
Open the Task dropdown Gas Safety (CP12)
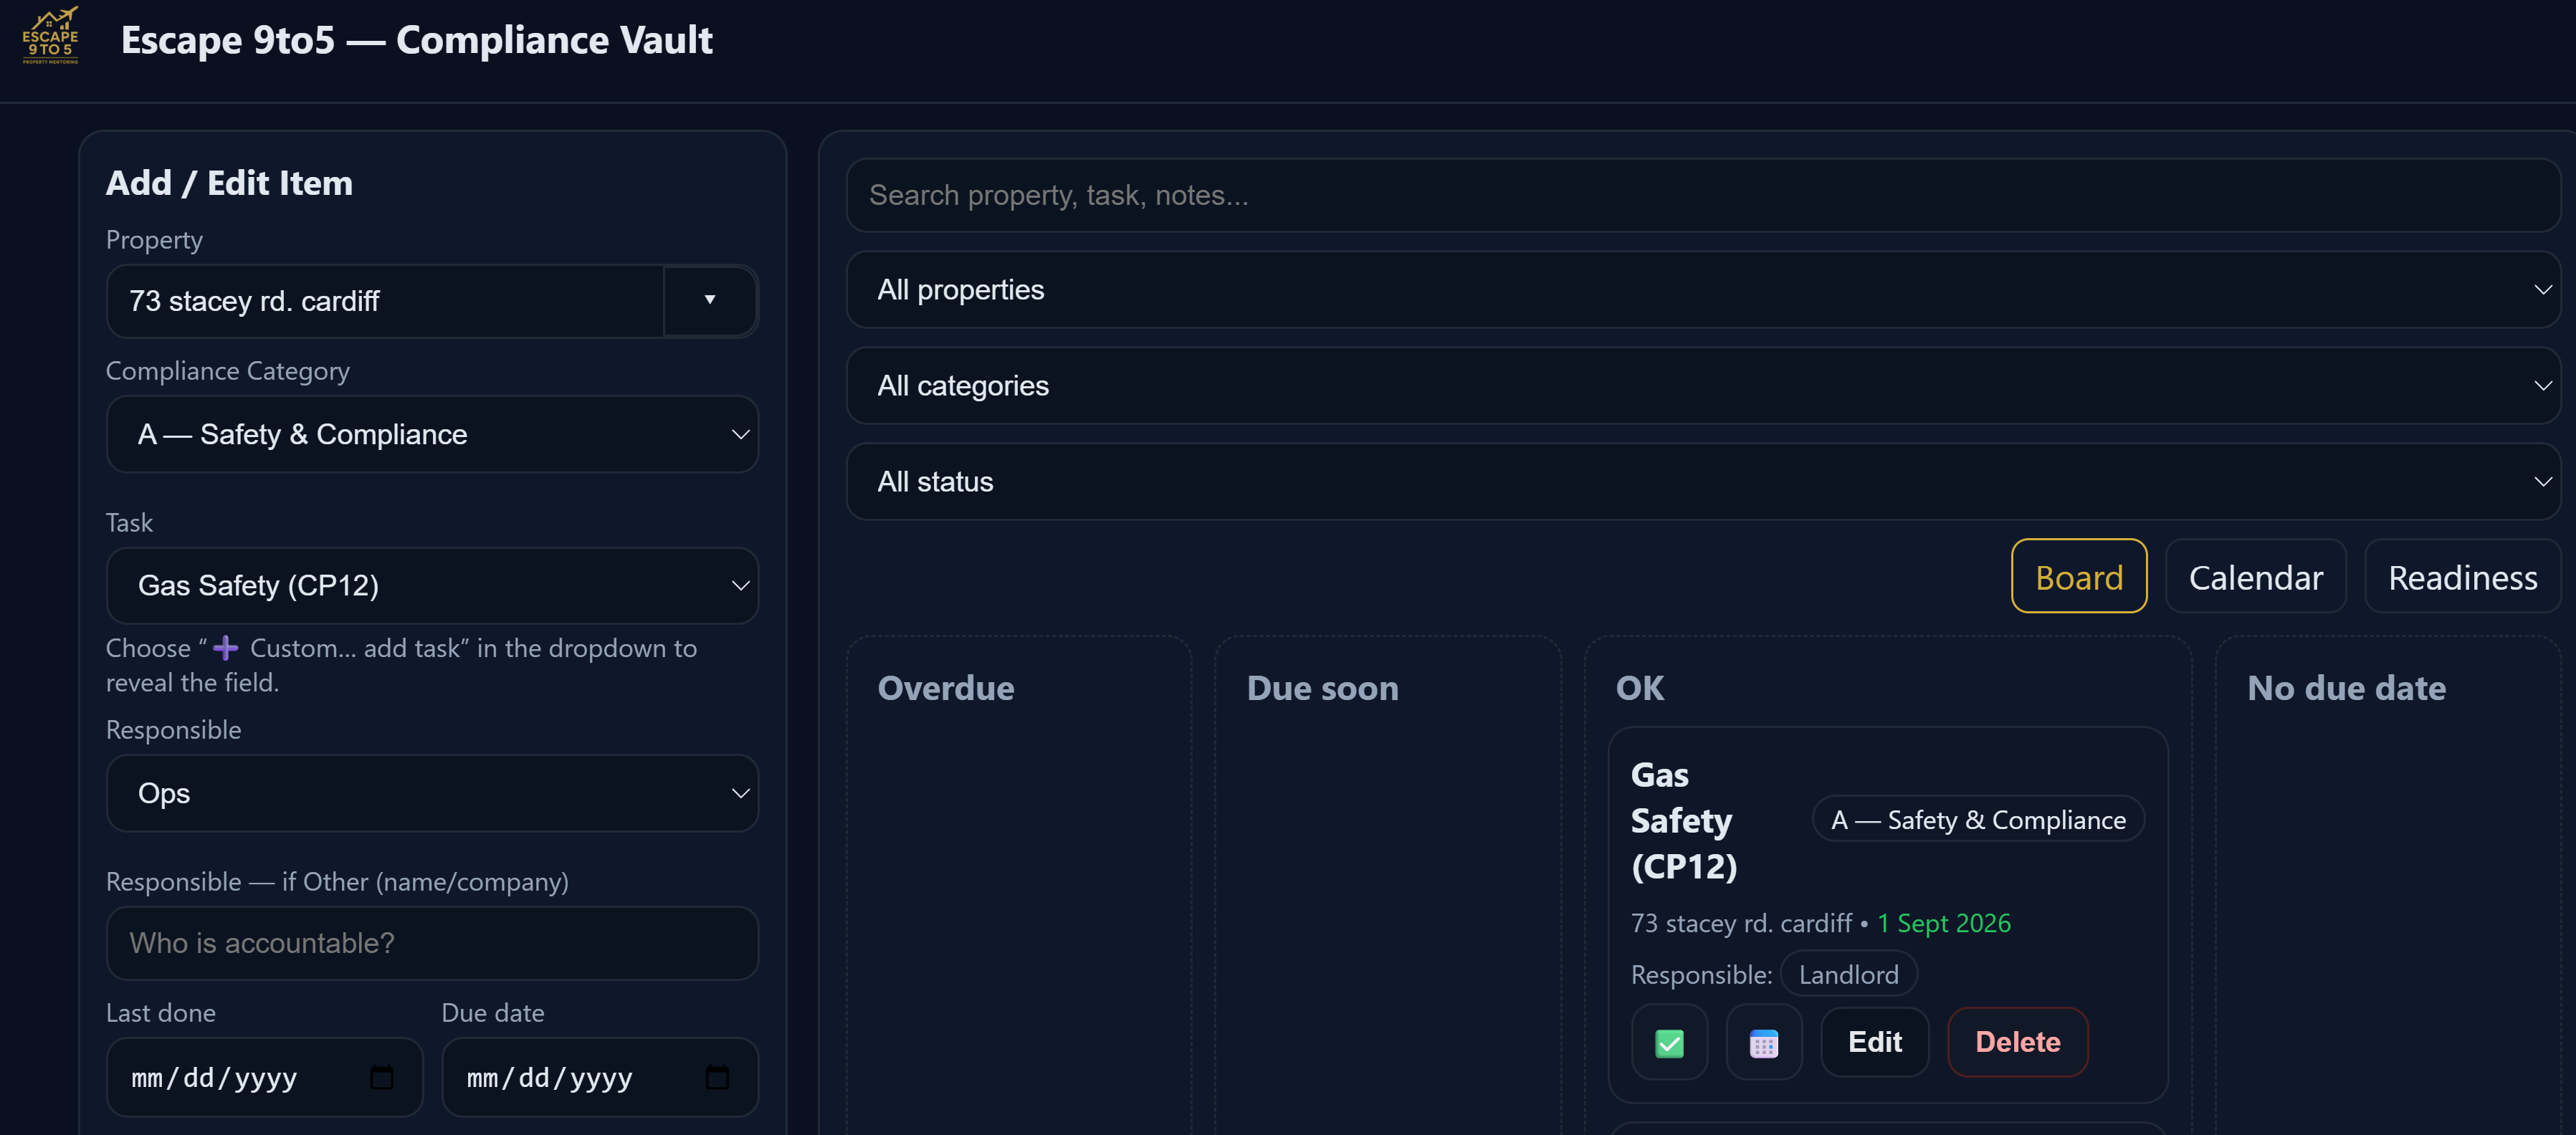tap(432, 585)
